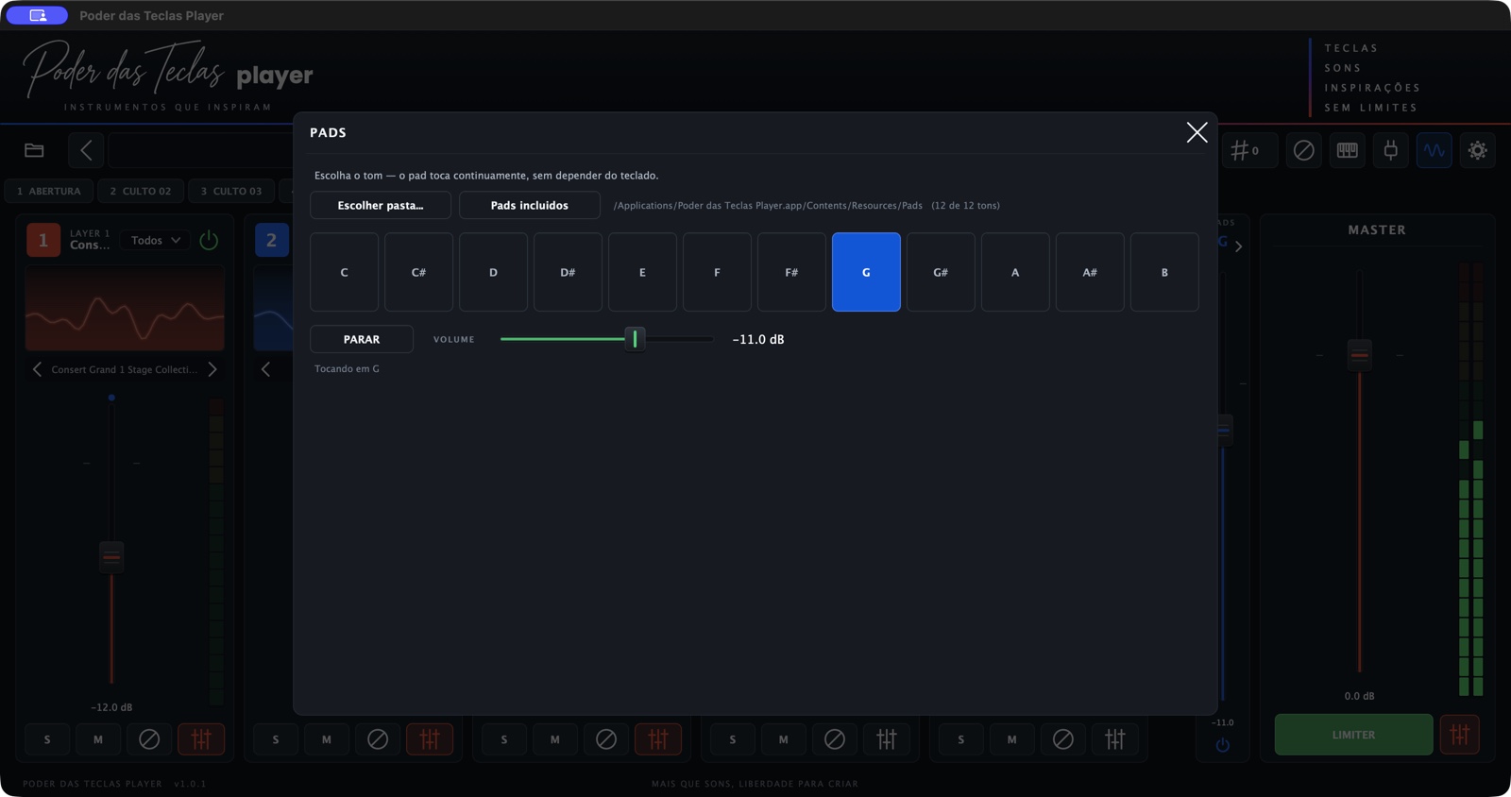Image resolution: width=1511 pixels, height=797 pixels.
Task: Select the F# pad key
Action: click(x=791, y=272)
